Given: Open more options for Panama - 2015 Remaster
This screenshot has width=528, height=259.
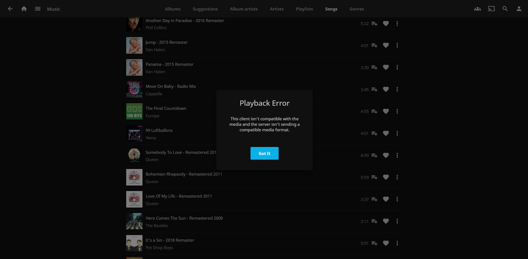Looking at the screenshot, I should [x=397, y=67].
